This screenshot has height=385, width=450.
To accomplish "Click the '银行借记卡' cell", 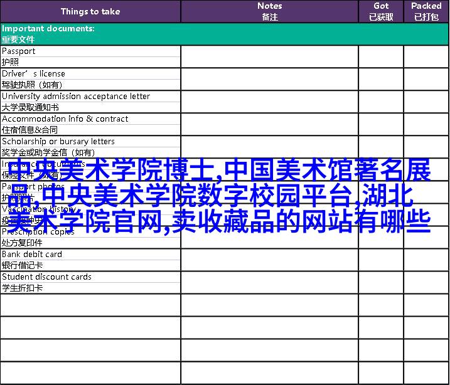I will click(x=90, y=265).
